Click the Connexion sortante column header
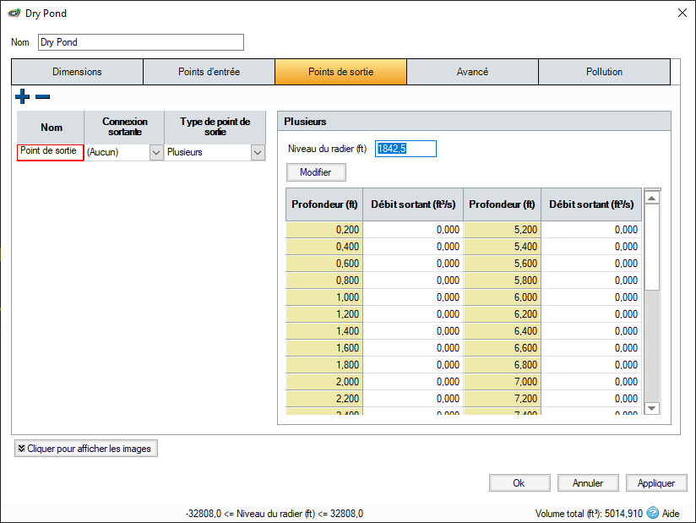This screenshot has height=523, width=696. pos(124,128)
